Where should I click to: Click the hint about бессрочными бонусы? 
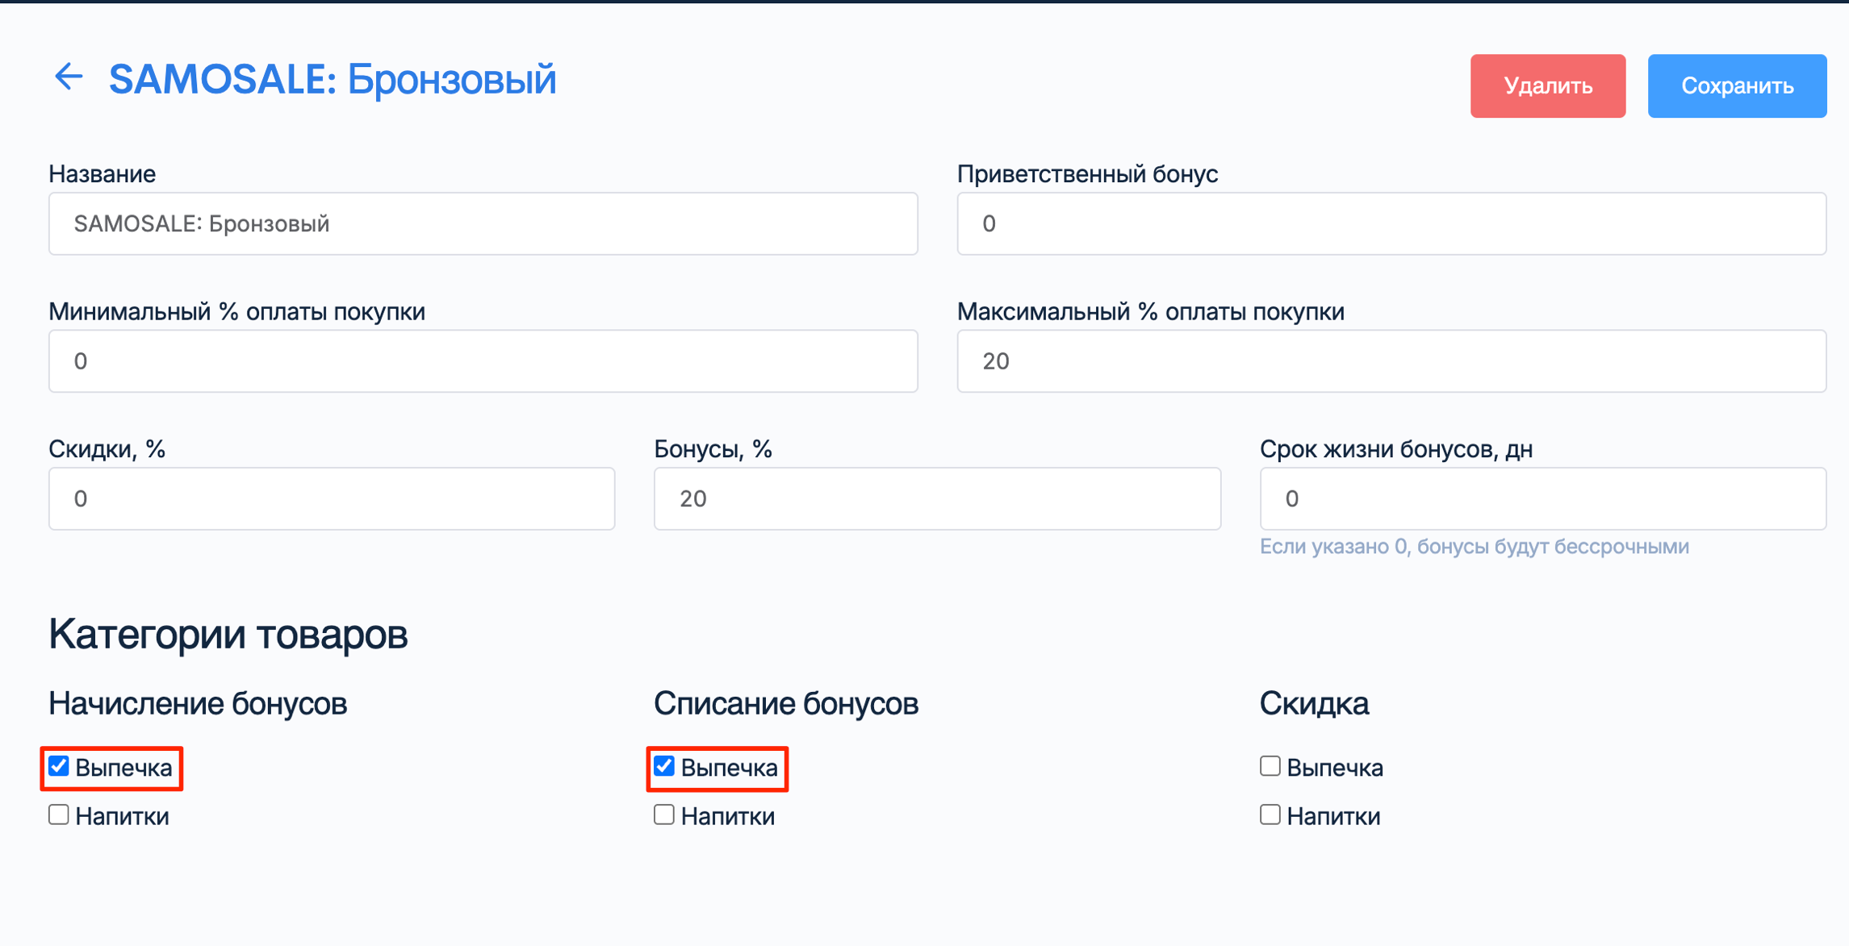[1474, 547]
